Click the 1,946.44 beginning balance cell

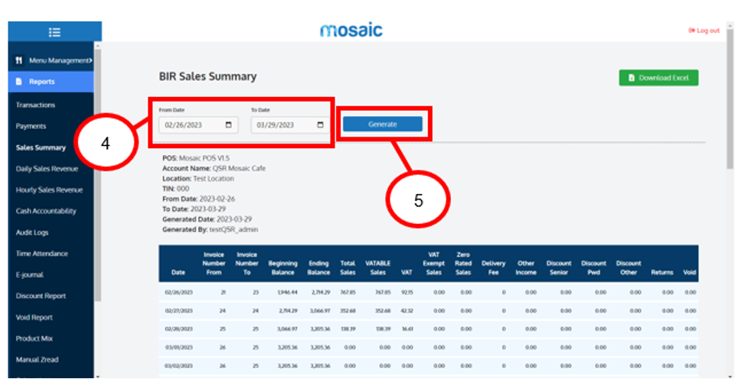(x=288, y=293)
